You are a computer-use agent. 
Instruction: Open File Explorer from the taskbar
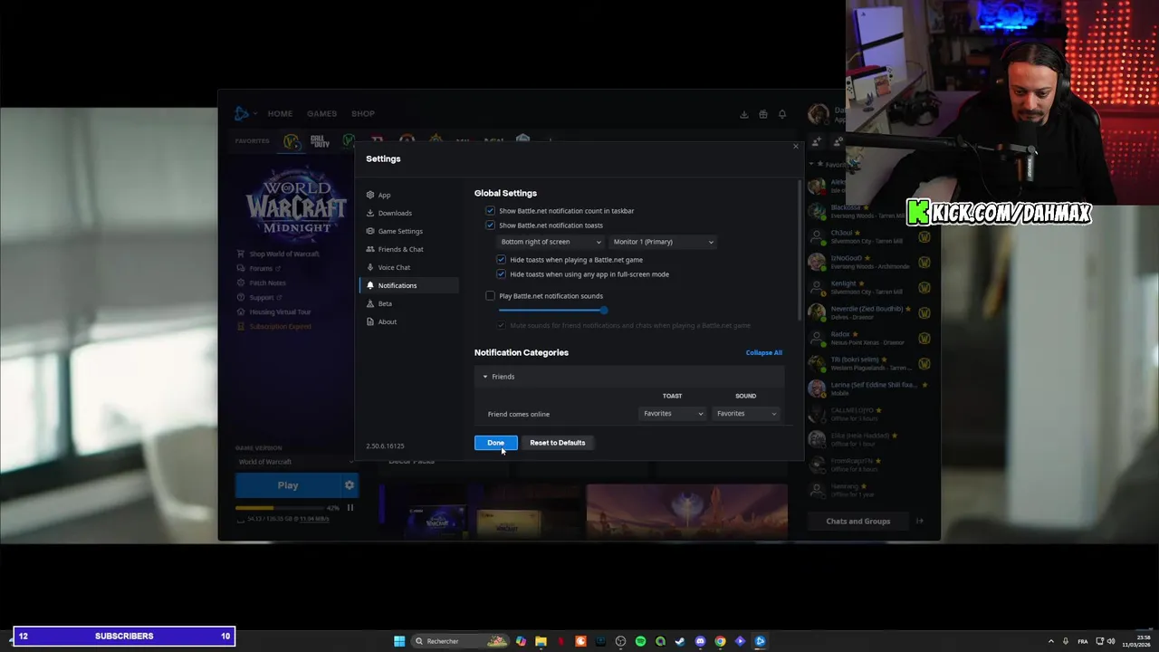(541, 641)
